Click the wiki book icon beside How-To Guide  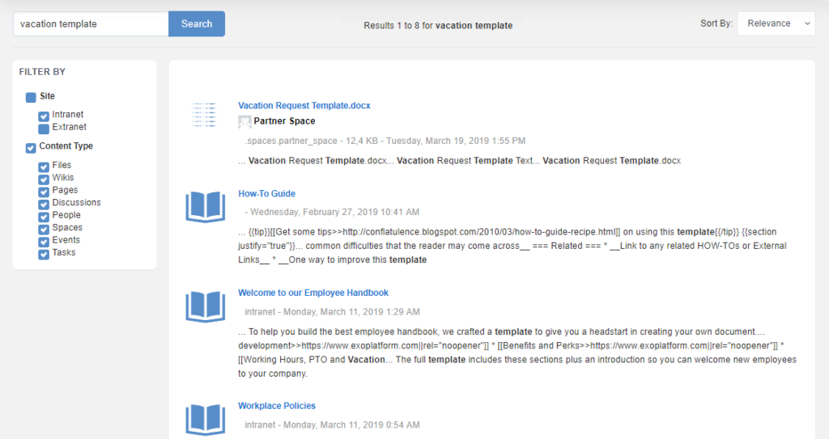(205, 206)
